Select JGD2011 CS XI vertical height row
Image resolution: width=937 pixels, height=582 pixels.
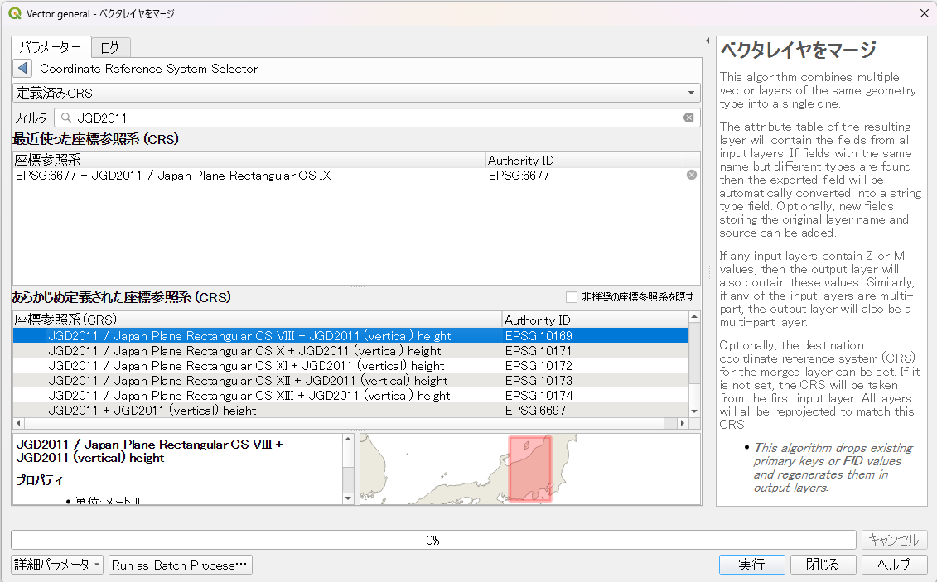coord(350,365)
